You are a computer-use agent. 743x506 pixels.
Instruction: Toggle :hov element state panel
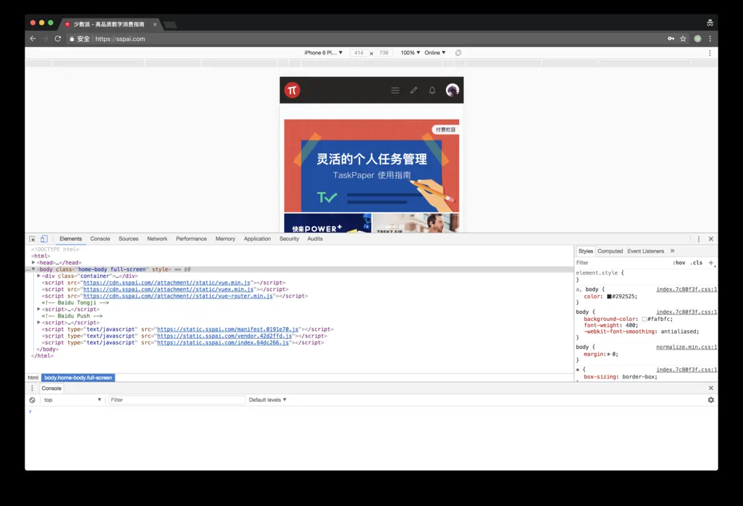679,263
